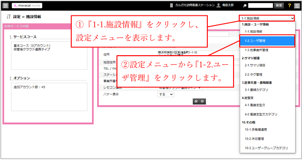Click the 基本コース（5アカウント） text

(x=32, y=46)
